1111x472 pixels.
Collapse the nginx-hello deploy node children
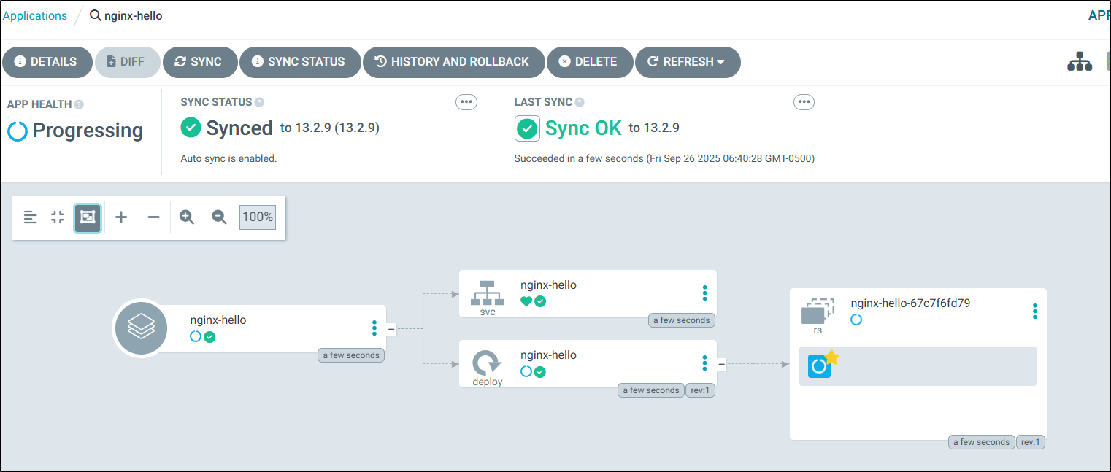click(721, 363)
